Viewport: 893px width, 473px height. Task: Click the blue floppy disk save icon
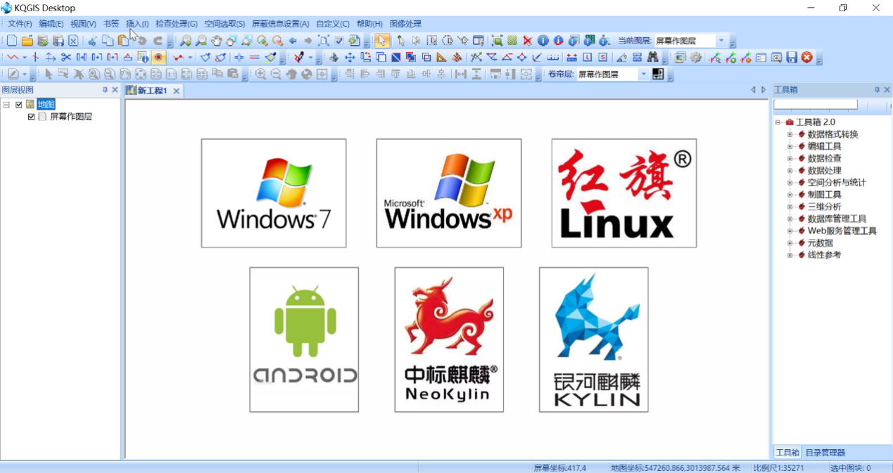point(792,58)
